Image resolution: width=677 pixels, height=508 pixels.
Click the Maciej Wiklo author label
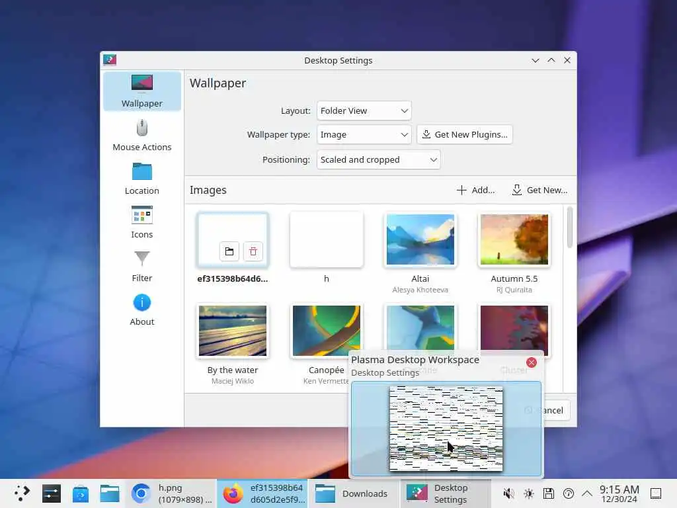[233, 381]
